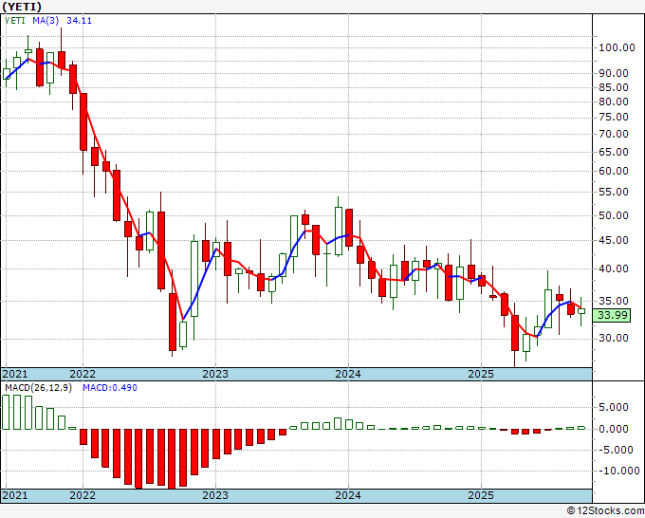The height and width of the screenshot is (518, 645).
Task: Click 2024 on the MACD panel timeline
Action: [x=348, y=495]
